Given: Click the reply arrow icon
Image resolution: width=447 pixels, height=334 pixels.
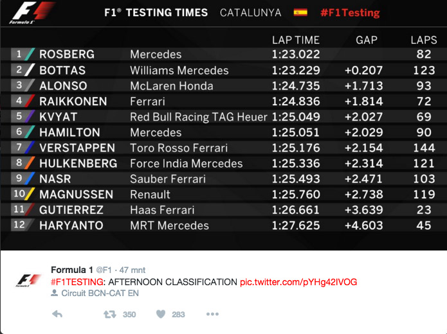Looking at the screenshot, I should [57, 314].
